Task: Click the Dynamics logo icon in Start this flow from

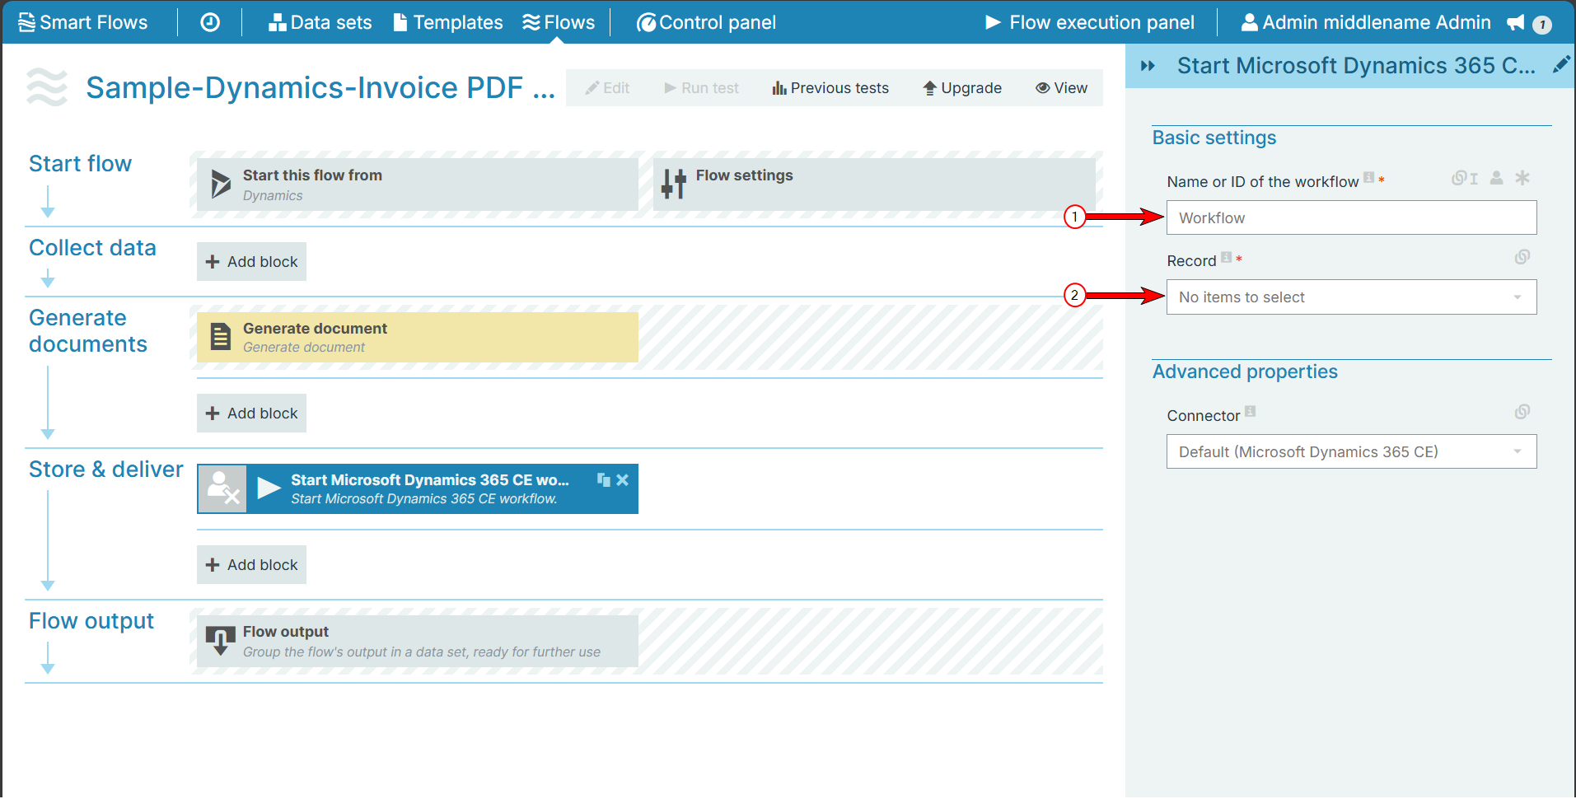Action: (221, 184)
